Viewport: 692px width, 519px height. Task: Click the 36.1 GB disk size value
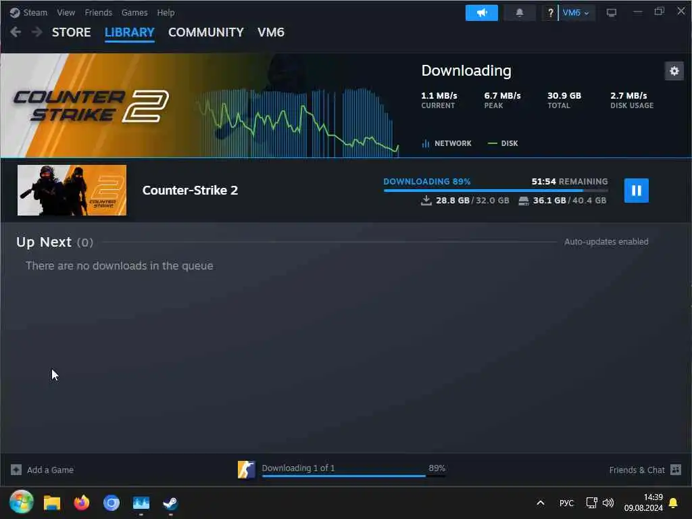pos(549,200)
